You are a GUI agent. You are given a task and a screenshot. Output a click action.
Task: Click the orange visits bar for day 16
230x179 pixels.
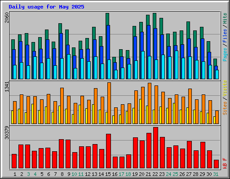pos(116,115)
